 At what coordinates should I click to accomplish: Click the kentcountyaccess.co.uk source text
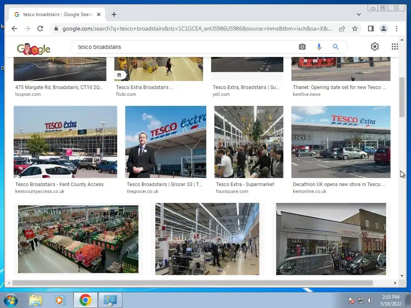40,191
